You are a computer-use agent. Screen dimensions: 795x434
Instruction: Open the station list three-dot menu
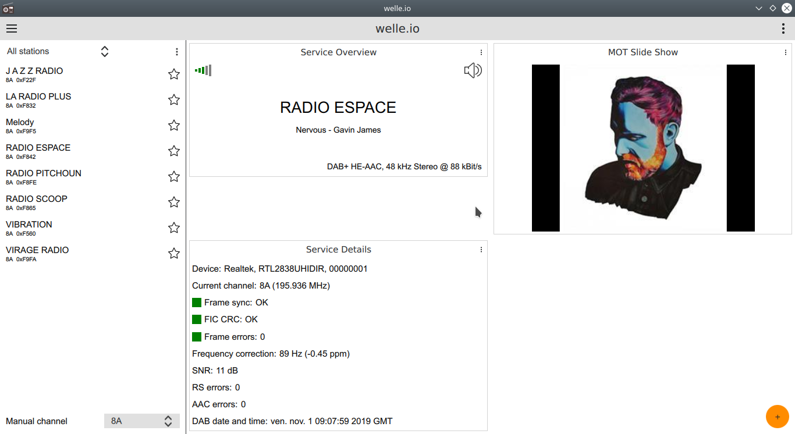click(x=177, y=52)
